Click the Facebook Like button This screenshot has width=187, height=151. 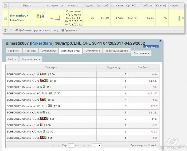click(151, 46)
